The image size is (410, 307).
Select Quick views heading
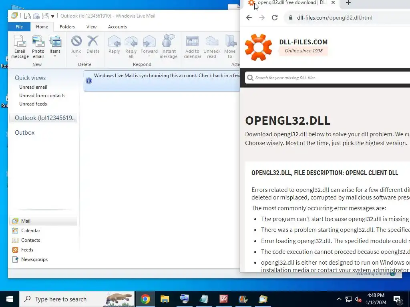pyautogui.click(x=30, y=78)
